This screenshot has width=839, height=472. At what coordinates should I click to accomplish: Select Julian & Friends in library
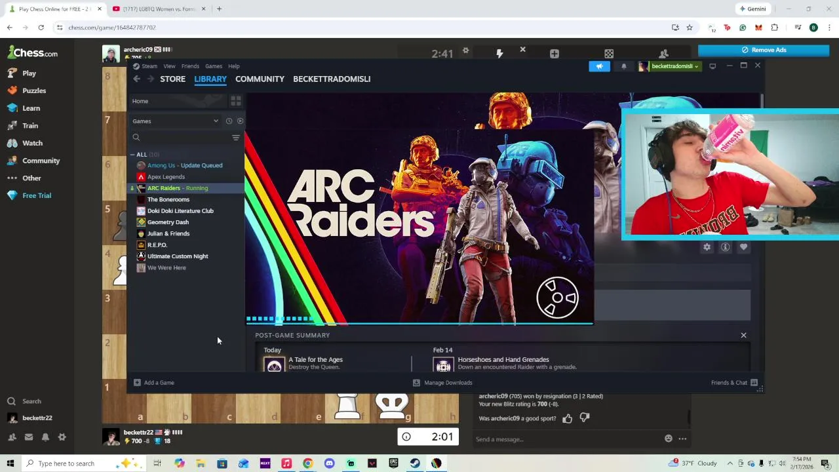(168, 233)
